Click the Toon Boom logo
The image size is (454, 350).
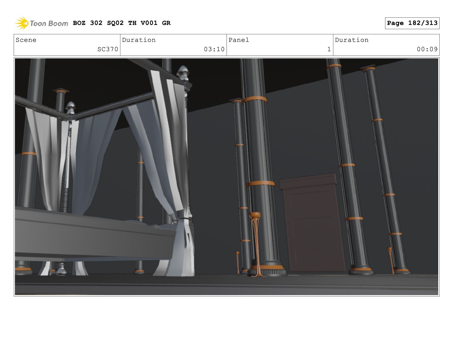point(42,23)
